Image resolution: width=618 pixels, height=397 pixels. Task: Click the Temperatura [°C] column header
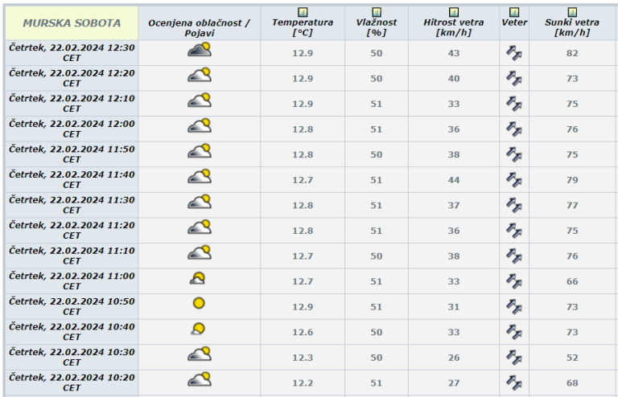point(302,27)
